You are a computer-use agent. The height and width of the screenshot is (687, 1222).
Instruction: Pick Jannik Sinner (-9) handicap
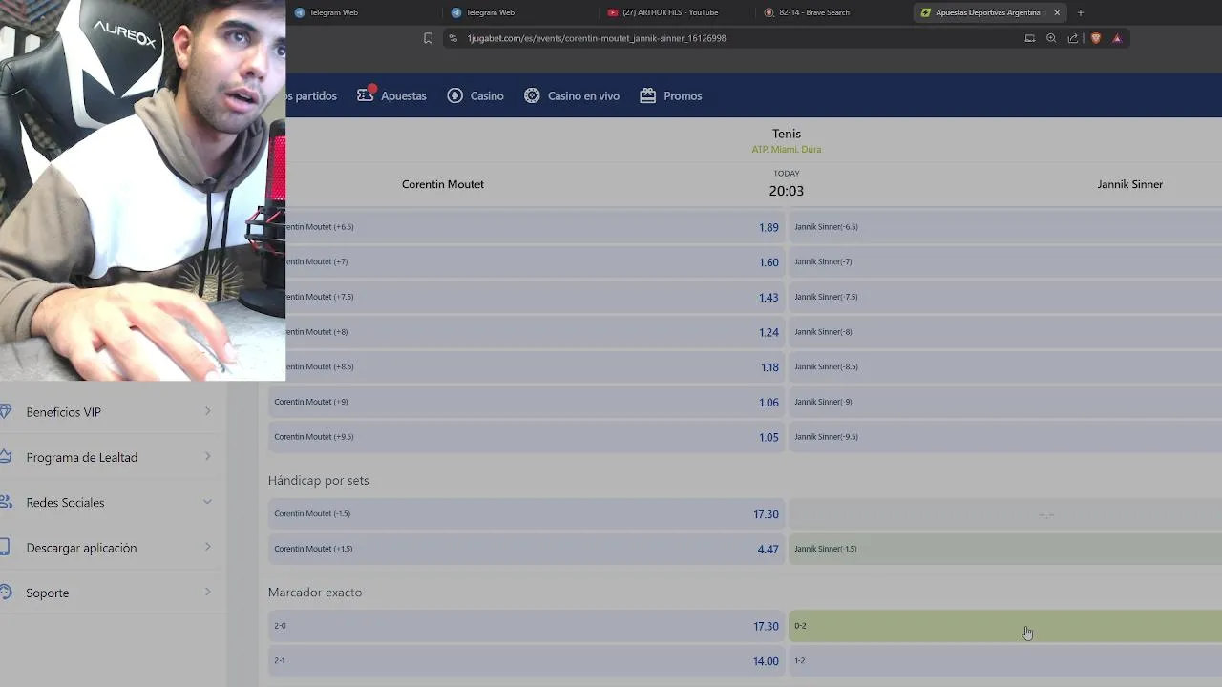1005,402
